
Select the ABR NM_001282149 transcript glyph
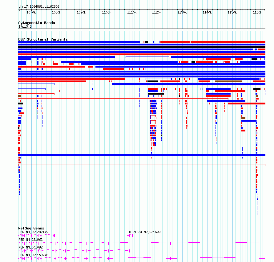pos(37,236)
